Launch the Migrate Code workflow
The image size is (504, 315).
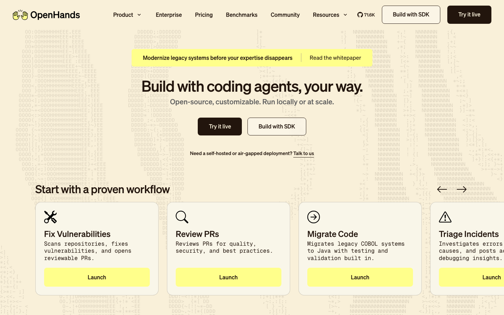coord(360,277)
